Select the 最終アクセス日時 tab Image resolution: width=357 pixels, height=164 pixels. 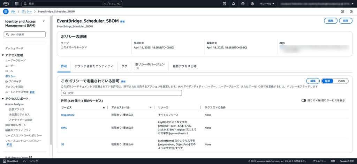point(185,66)
